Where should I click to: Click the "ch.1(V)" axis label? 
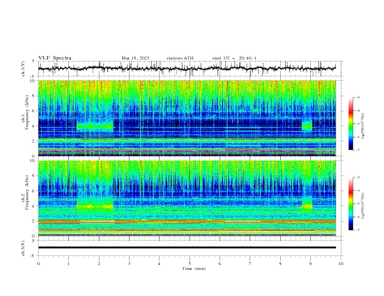tap(23, 69)
